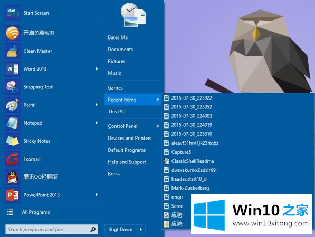315x237 pixels.
Task: Expand the Notepad jump list arrow
Action: tap(97, 123)
